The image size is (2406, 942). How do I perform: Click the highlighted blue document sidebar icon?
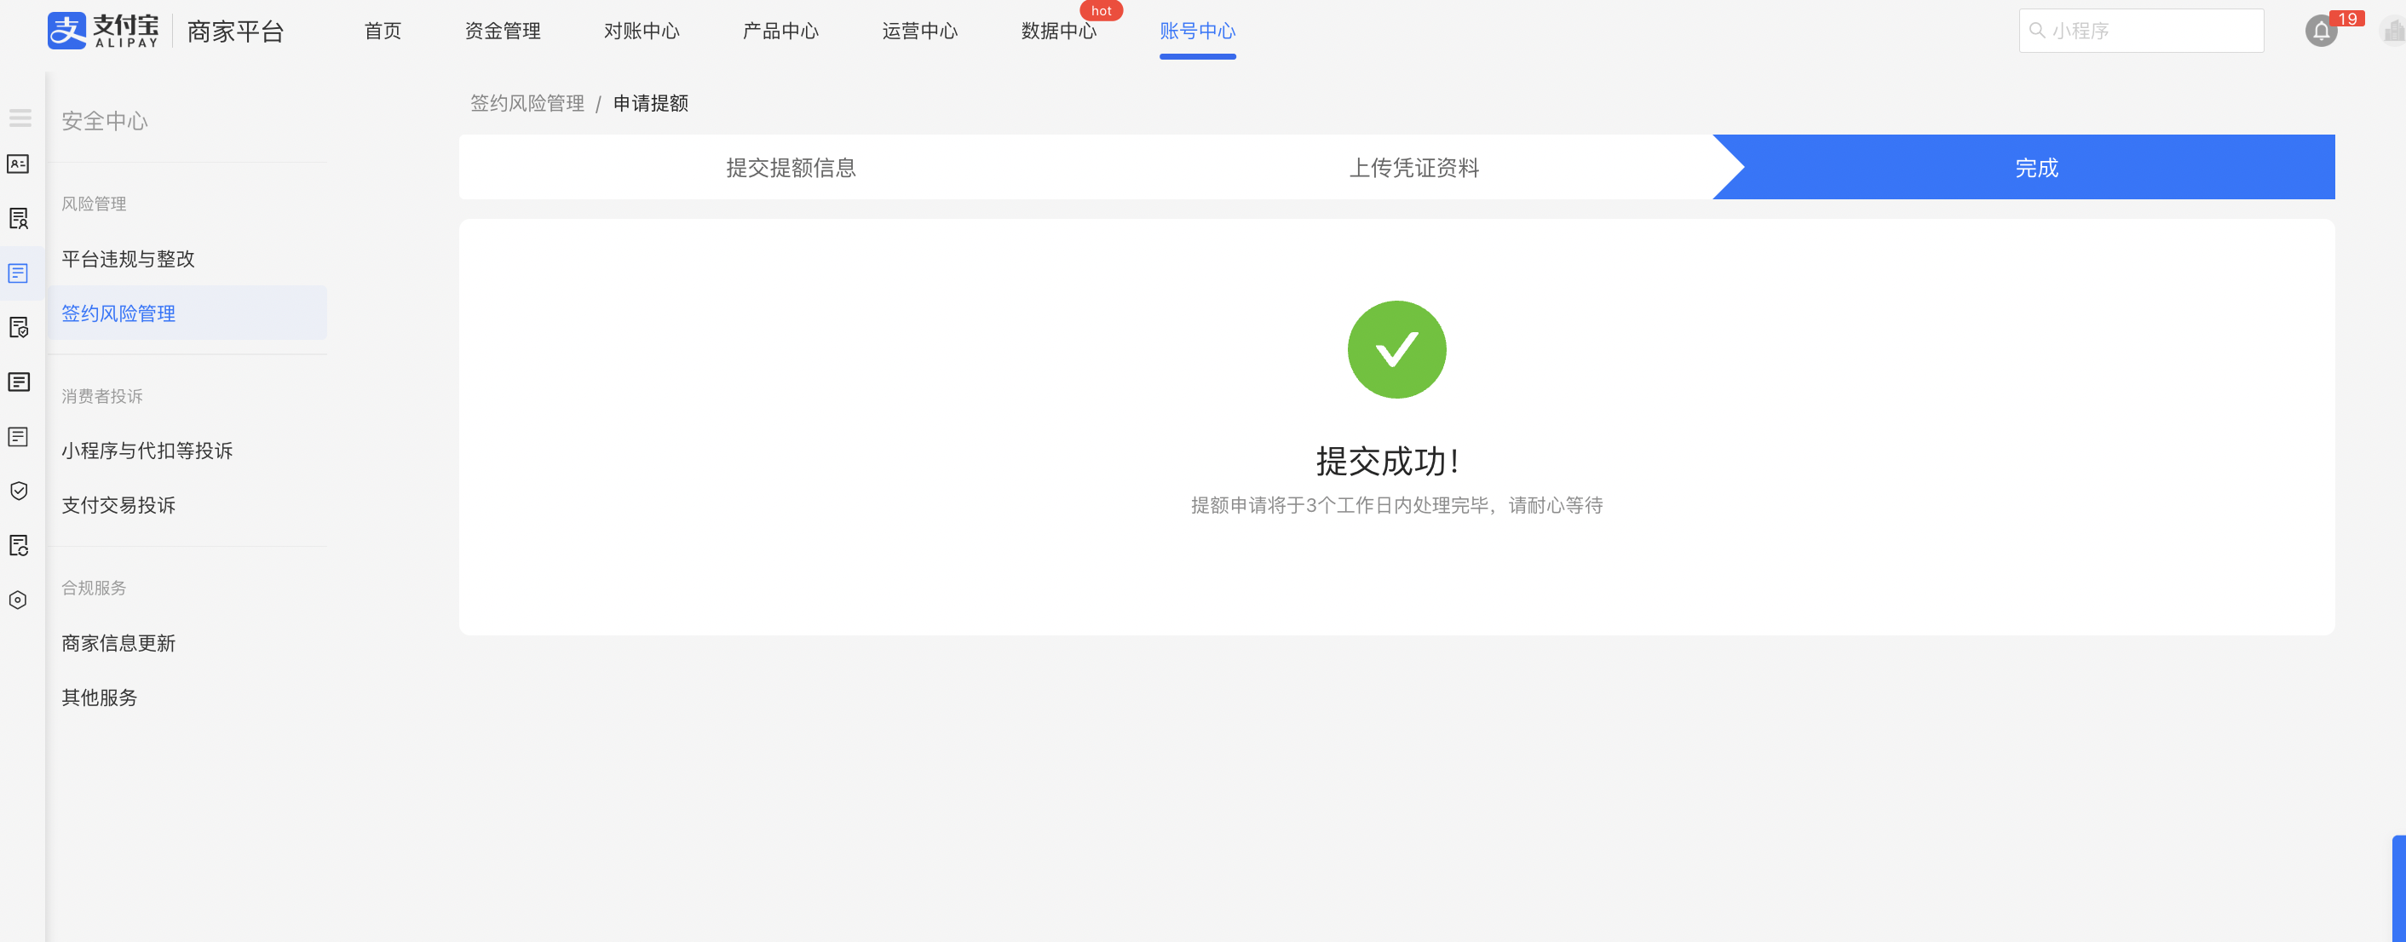pyautogui.click(x=19, y=273)
